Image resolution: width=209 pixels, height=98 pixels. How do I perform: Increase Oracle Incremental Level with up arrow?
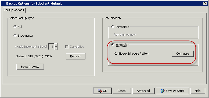tap(56, 45)
